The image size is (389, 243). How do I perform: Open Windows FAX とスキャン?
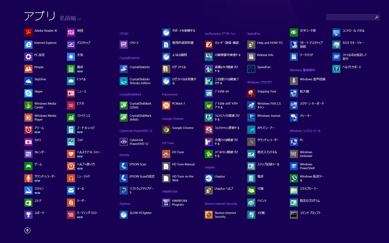pos(264,106)
